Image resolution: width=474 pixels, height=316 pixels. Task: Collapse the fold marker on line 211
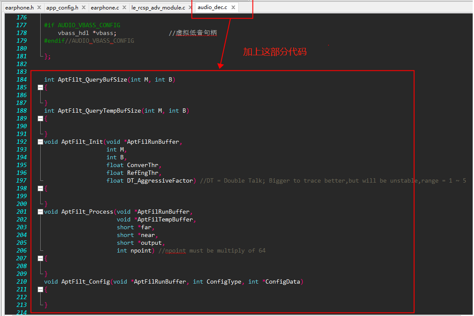click(x=40, y=289)
